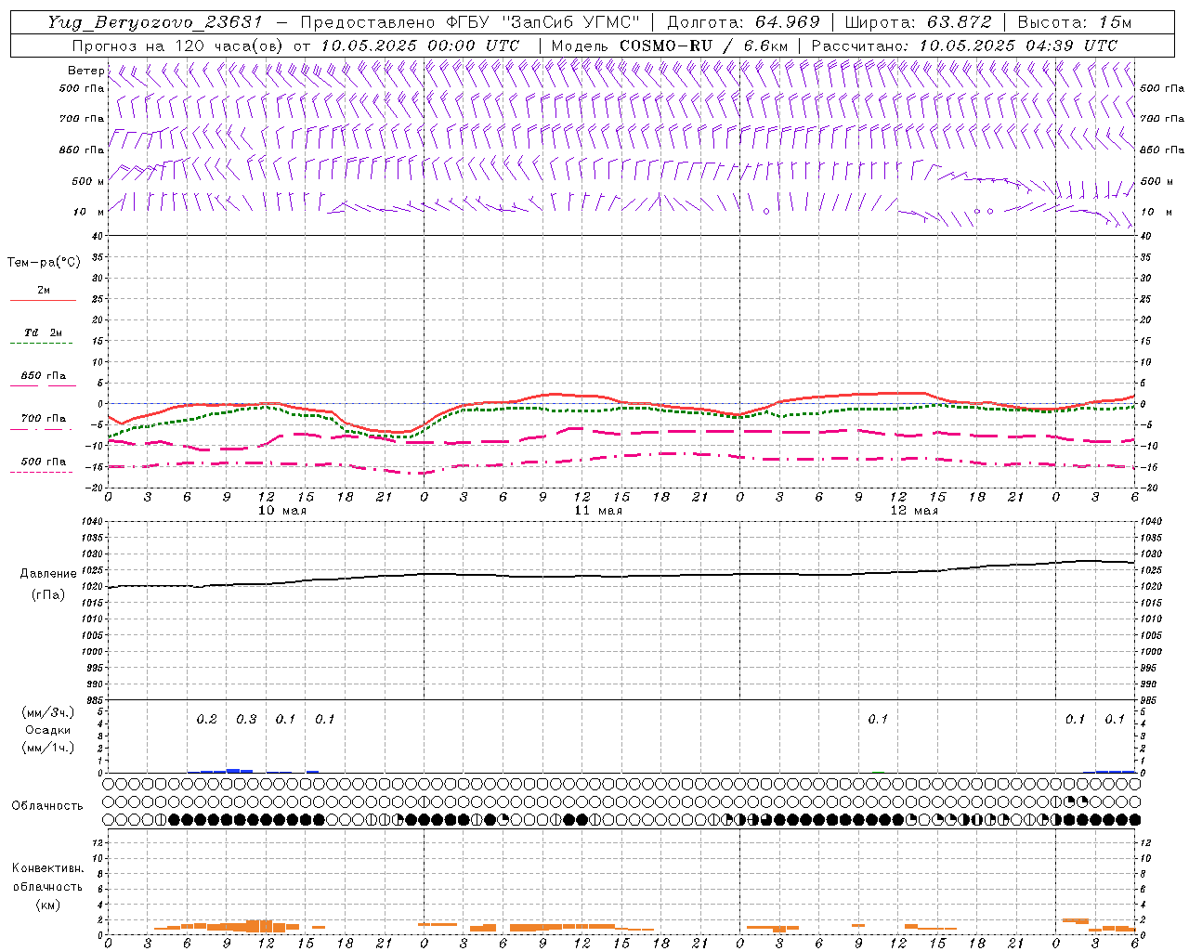Click the 'Широта: 63.872' latitude value
The width and height of the screenshot is (1189, 951).
[x=918, y=22]
